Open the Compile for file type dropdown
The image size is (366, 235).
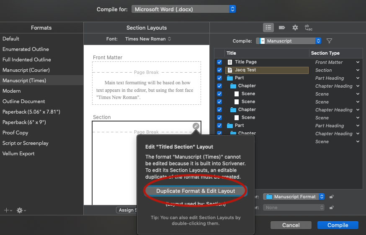(x=183, y=9)
